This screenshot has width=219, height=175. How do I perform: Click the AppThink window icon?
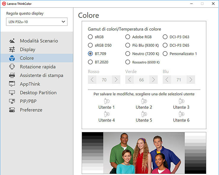click(x=12, y=84)
